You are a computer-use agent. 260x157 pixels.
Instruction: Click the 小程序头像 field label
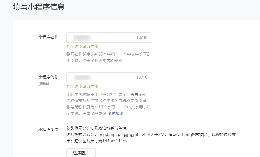click(48, 130)
